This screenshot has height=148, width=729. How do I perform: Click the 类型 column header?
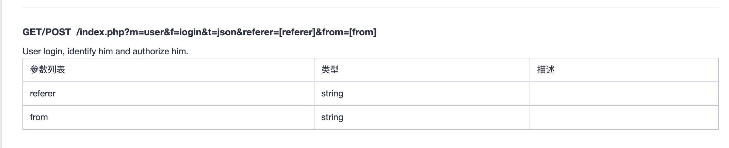click(330, 70)
